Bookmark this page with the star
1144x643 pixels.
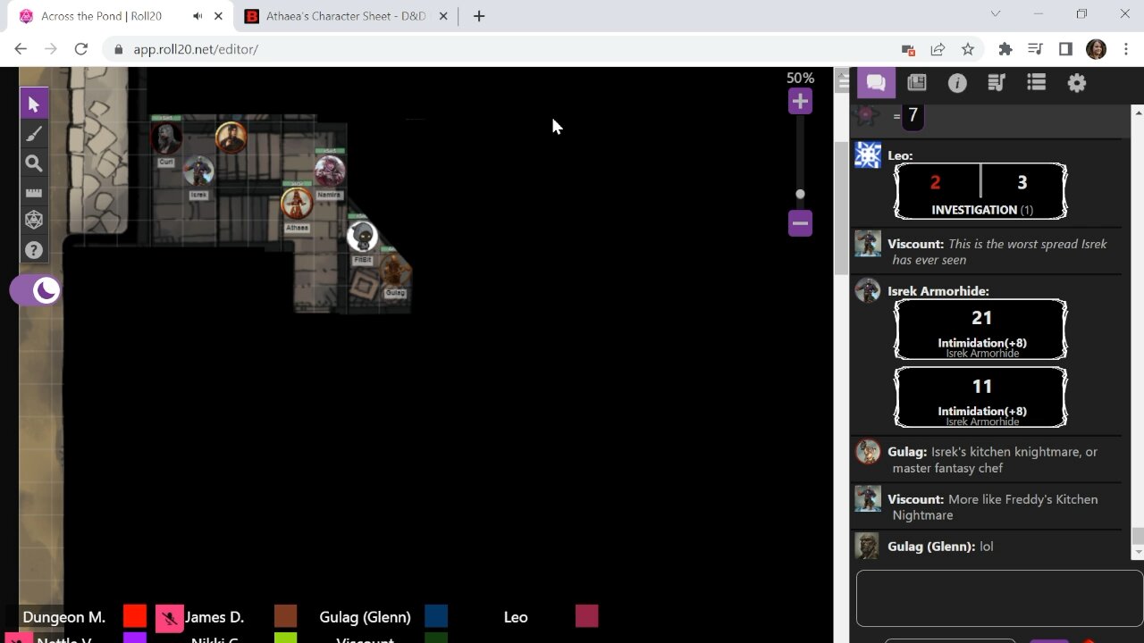pyautogui.click(x=967, y=49)
